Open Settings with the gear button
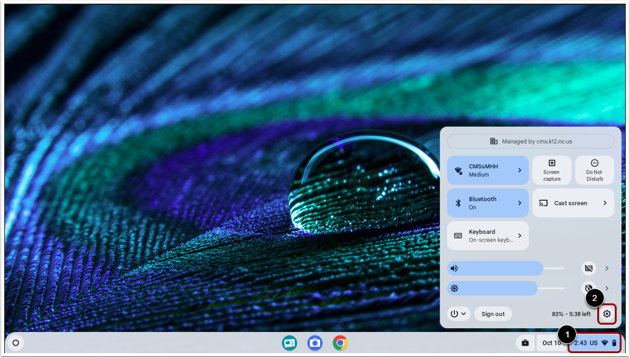 607,314
